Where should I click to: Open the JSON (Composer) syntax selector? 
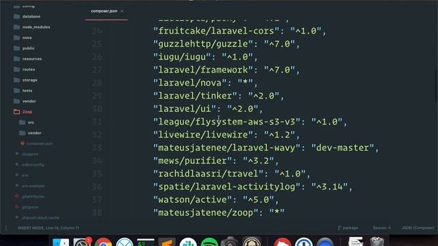coord(417,228)
